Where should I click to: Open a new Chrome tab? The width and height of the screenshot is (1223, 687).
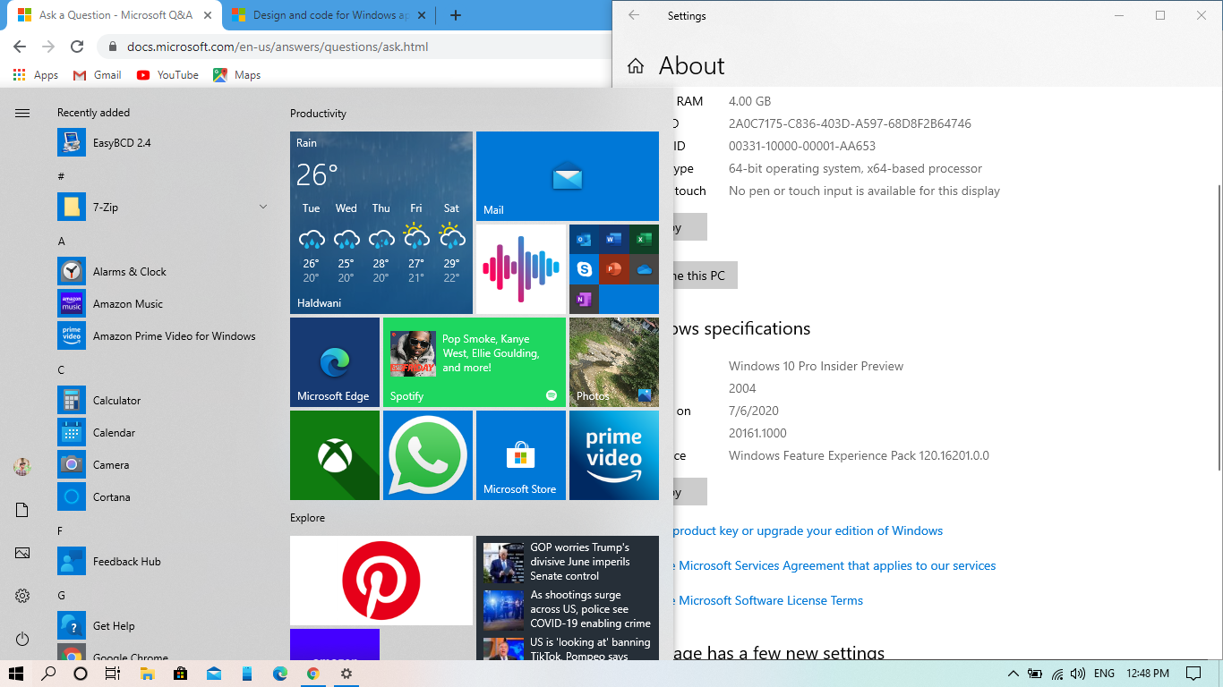(456, 15)
